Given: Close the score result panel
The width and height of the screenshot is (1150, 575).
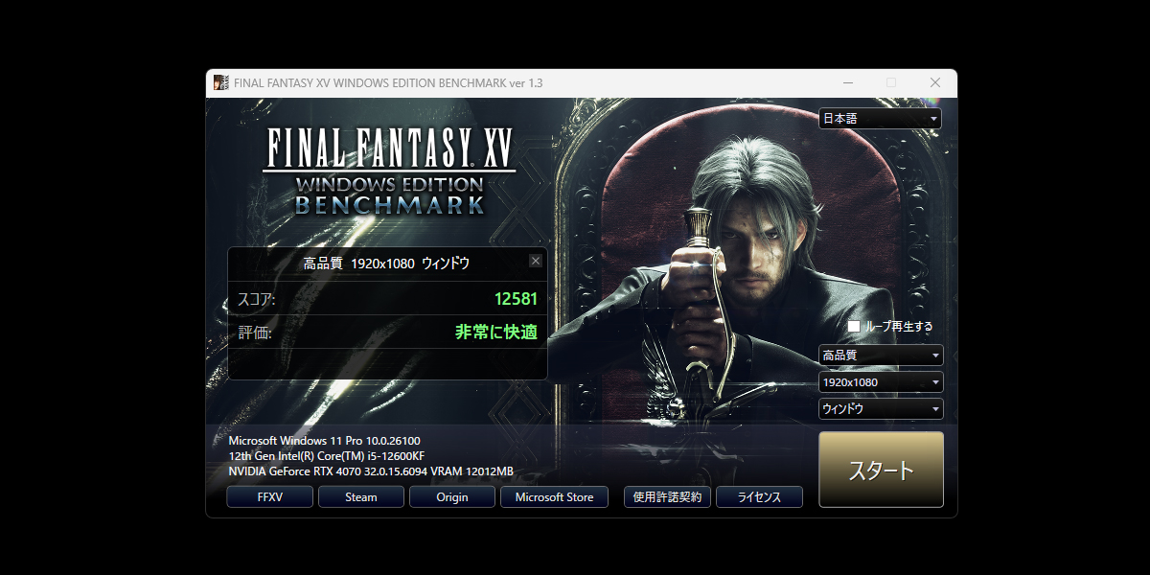Looking at the screenshot, I should click(x=536, y=261).
